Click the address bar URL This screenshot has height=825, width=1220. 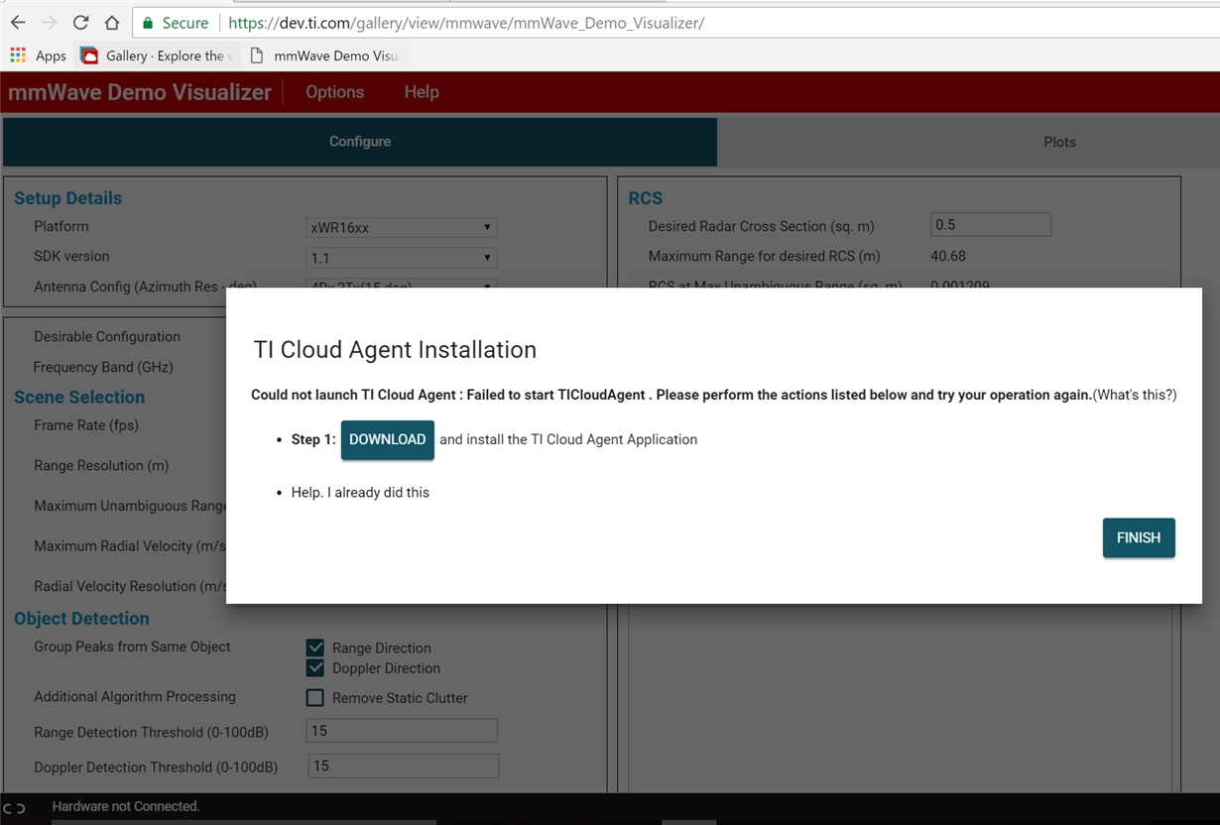pyautogui.click(x=466, y=23)
